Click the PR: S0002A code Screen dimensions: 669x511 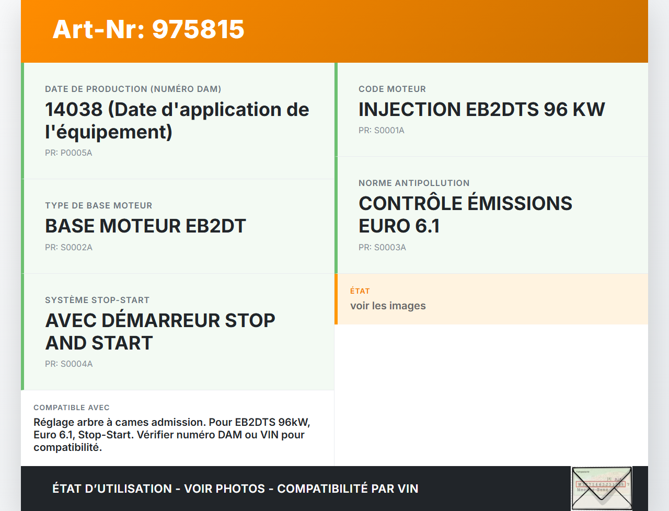coord(68,248)
